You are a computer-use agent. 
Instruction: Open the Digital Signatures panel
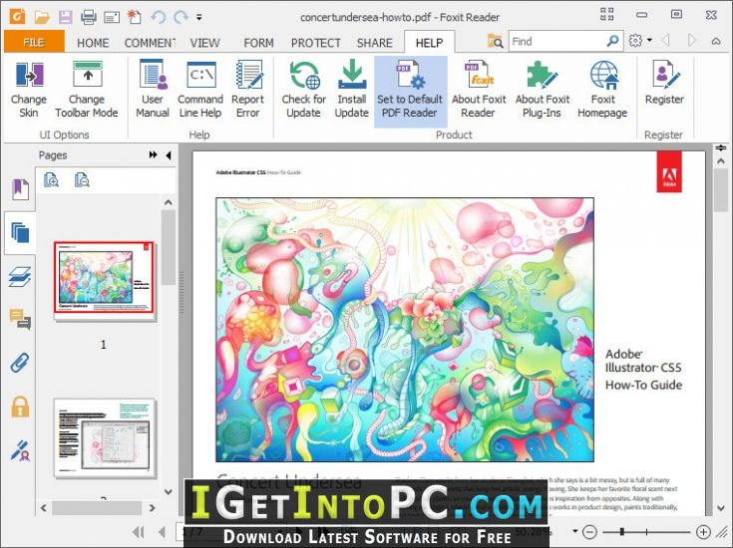pos(20,450)
